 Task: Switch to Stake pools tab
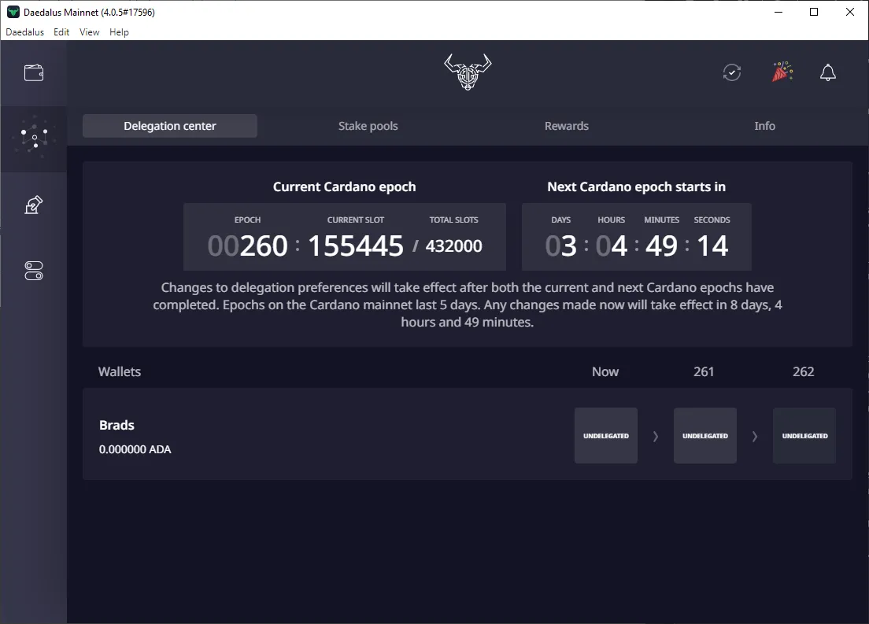[x=368, y=126]
